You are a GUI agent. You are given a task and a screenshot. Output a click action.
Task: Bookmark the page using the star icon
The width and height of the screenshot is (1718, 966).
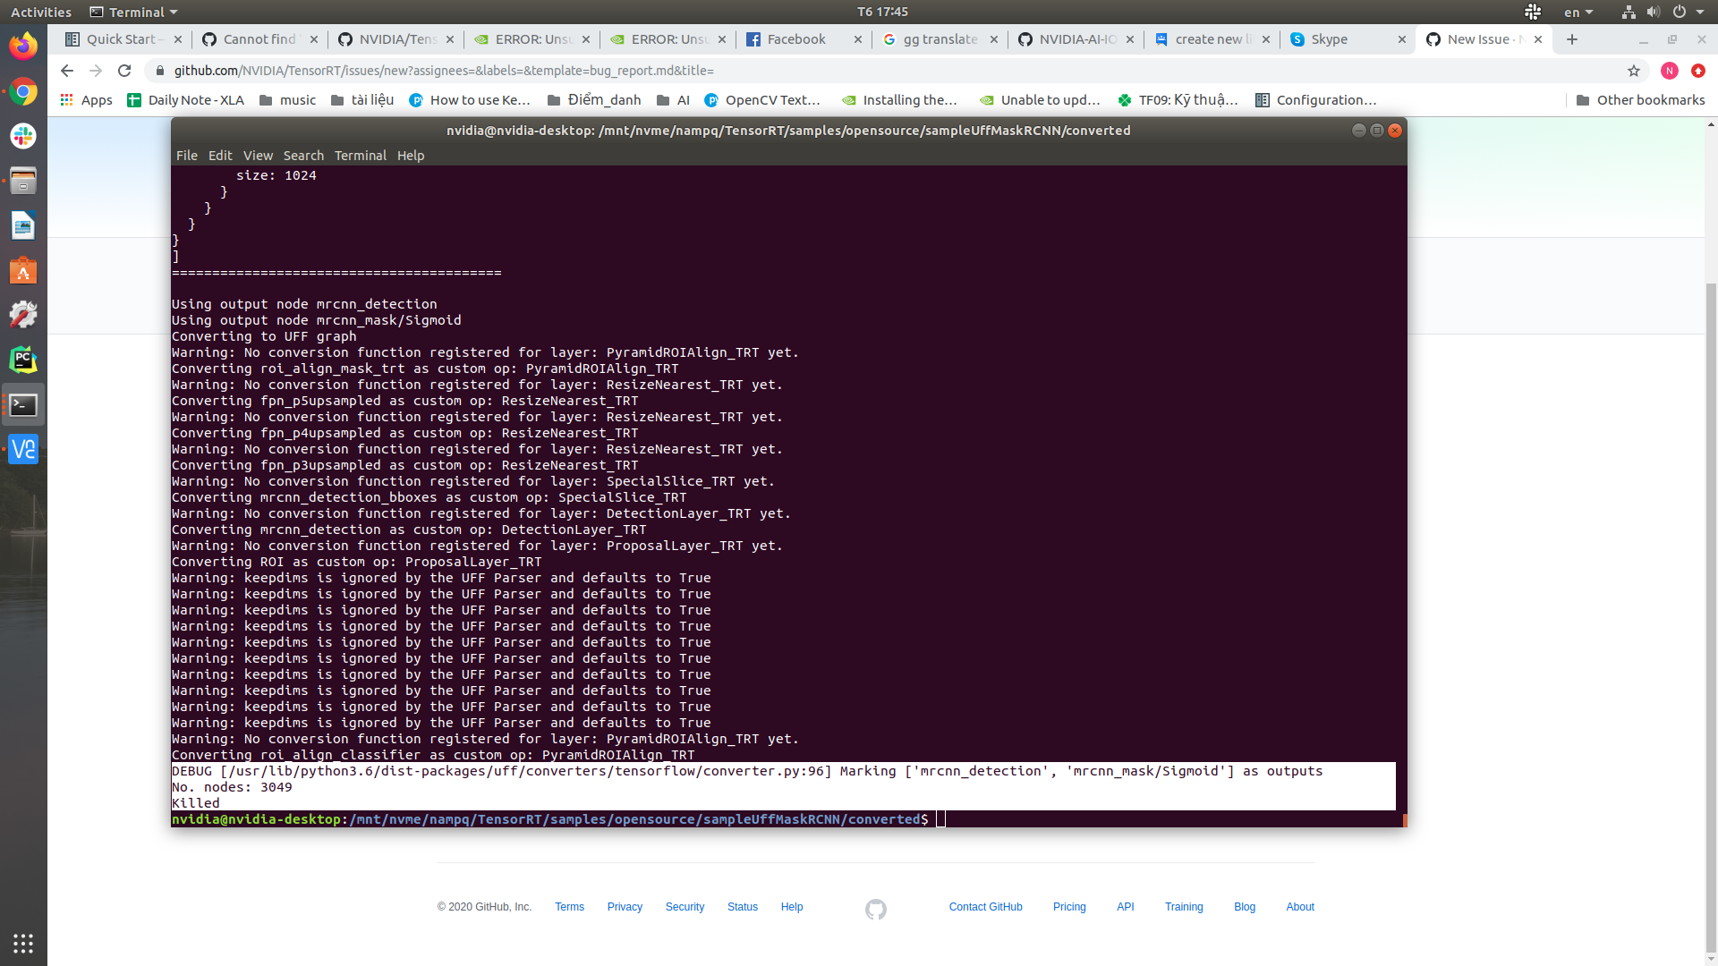click(1634, 71)
